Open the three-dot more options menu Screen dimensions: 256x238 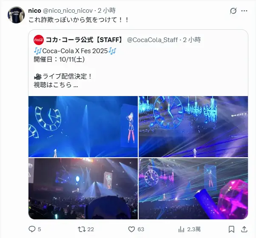[x=244, y=11]
